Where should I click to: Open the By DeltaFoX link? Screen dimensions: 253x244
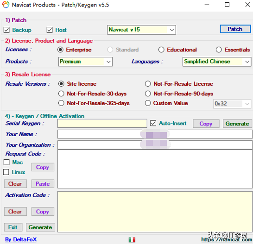[21, 239]
